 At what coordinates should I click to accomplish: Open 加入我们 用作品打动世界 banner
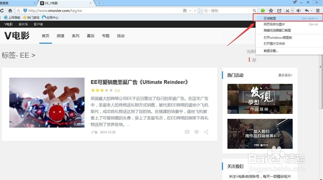point(260,134)
